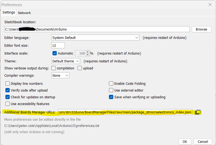Turn on Enable Code Folding
Screen dimensions: 216x145
(x=111, y=84)
